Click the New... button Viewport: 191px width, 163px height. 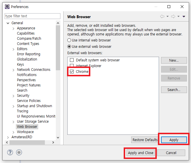174,60
